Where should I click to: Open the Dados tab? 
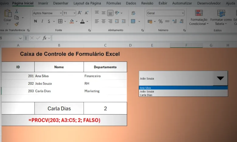point(131,3)
